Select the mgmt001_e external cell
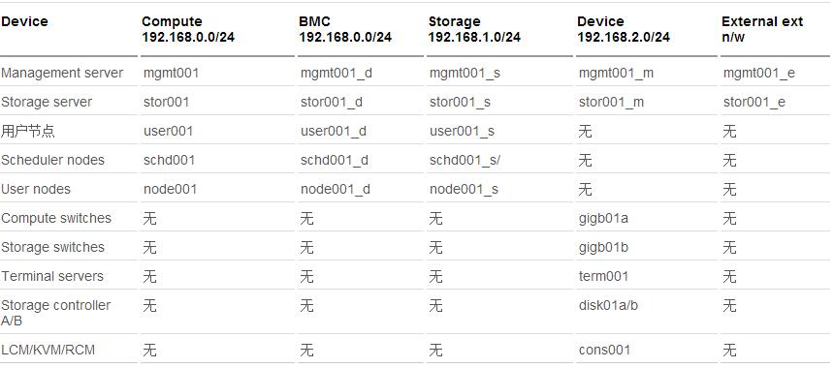The image size is (834, 368). (758, 73)
